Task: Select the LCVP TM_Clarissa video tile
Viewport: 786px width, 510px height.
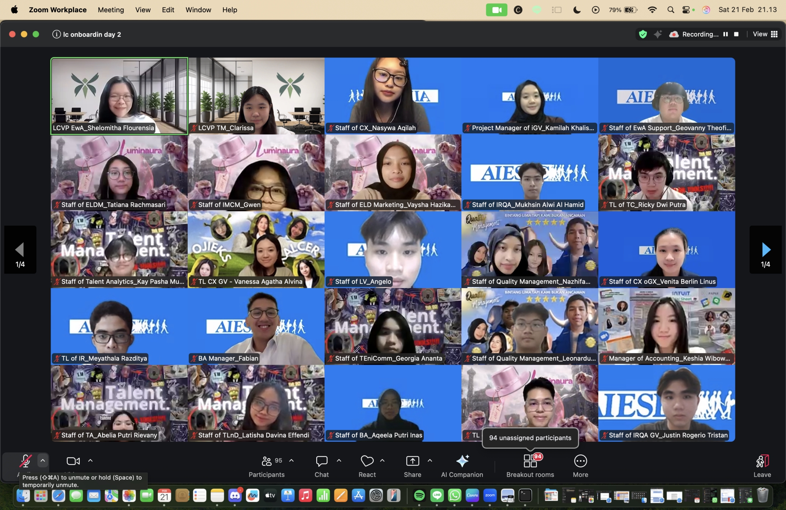Action: pyautogui.click(x=256, y=96)
